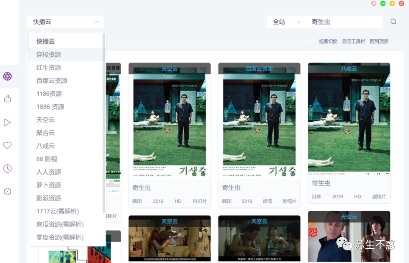Viewport: 409px width, 263px height.
Task: Open the clock history icon in sidebar
Action: tap(7, 169)
